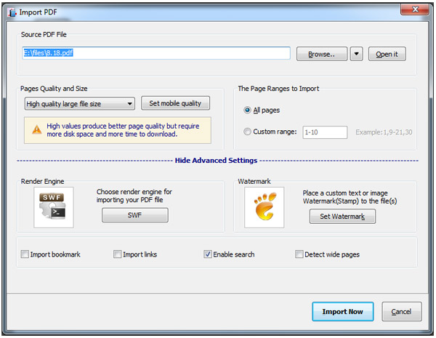Screen dimensions: 436x338
Task: Close the Import PDF dialog
Action: point(415,9)
